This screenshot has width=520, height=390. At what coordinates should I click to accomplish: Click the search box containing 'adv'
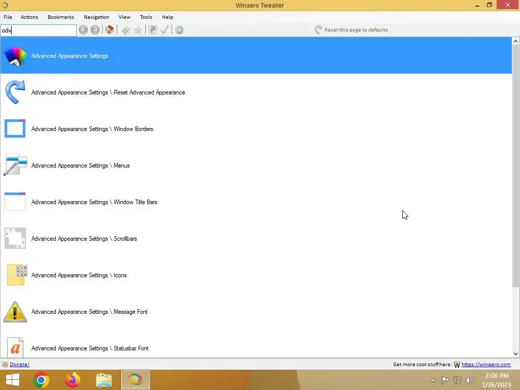39,30
